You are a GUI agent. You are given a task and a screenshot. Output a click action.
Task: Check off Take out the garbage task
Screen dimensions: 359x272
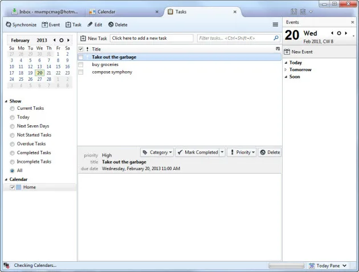tap(80, 57)
